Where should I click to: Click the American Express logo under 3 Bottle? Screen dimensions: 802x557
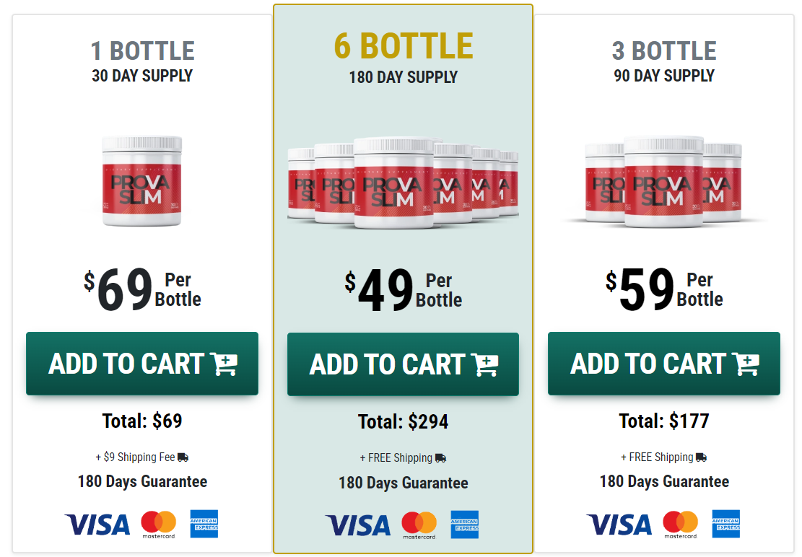click(725, 524)
